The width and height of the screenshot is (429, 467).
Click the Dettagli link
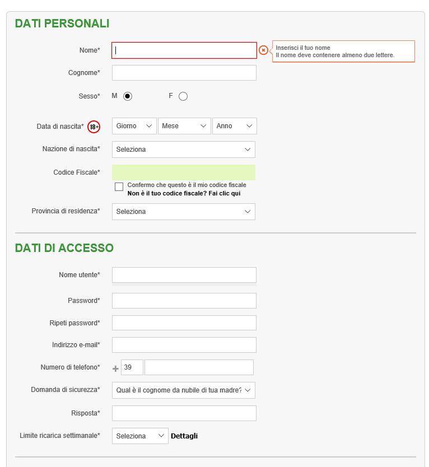coord(184,436)
